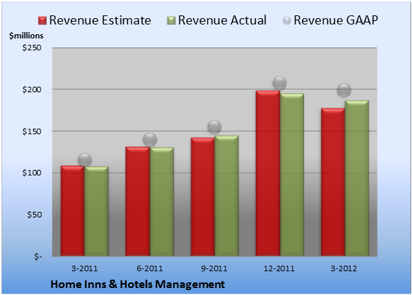412x295 pixels.
Task: Click the gray Revenue GAAP legend marker
Action: (x=287, y=21)
